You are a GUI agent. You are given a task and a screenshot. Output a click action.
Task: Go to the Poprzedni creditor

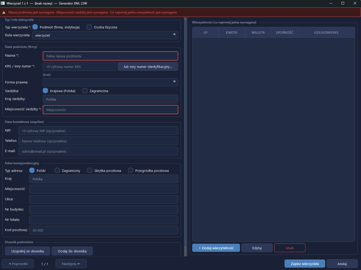click(x=18, y=264)
